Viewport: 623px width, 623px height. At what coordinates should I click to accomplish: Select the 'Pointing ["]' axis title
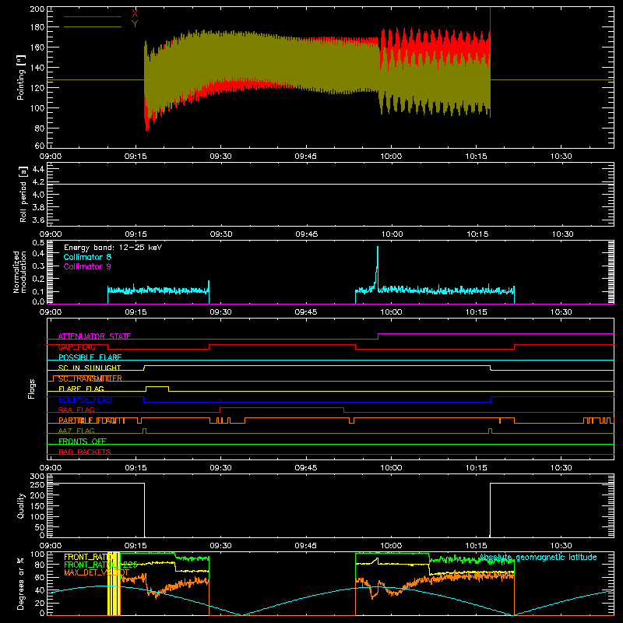pos(21,77)
